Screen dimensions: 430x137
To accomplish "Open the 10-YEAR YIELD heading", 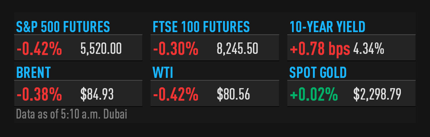I will [327, 27].
